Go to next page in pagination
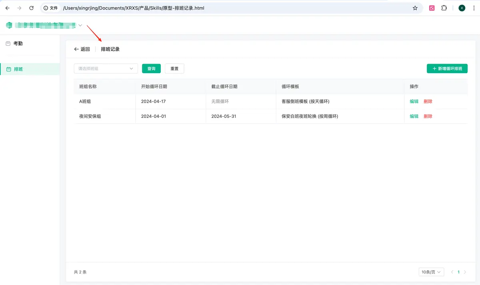 465,272
